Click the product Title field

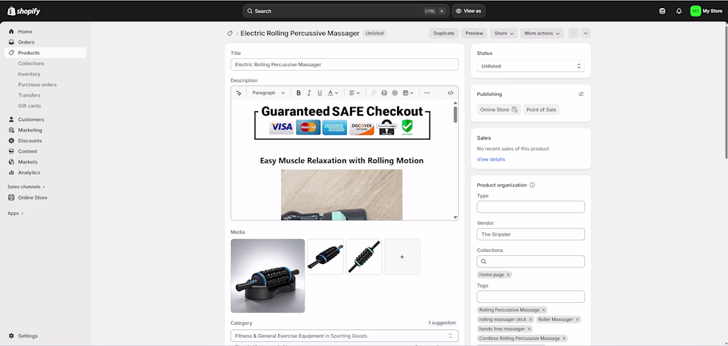[x=345, y=64]
